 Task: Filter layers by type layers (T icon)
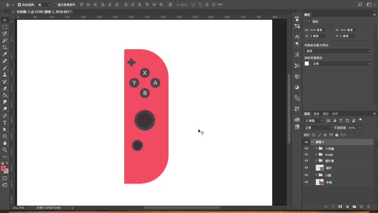pos(341,121)
